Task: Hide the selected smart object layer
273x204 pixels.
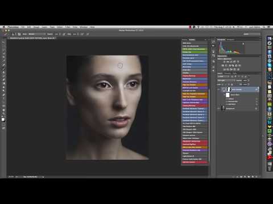Action: 219,90
